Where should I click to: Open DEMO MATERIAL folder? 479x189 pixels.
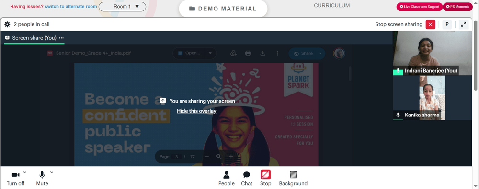[223, 9]
